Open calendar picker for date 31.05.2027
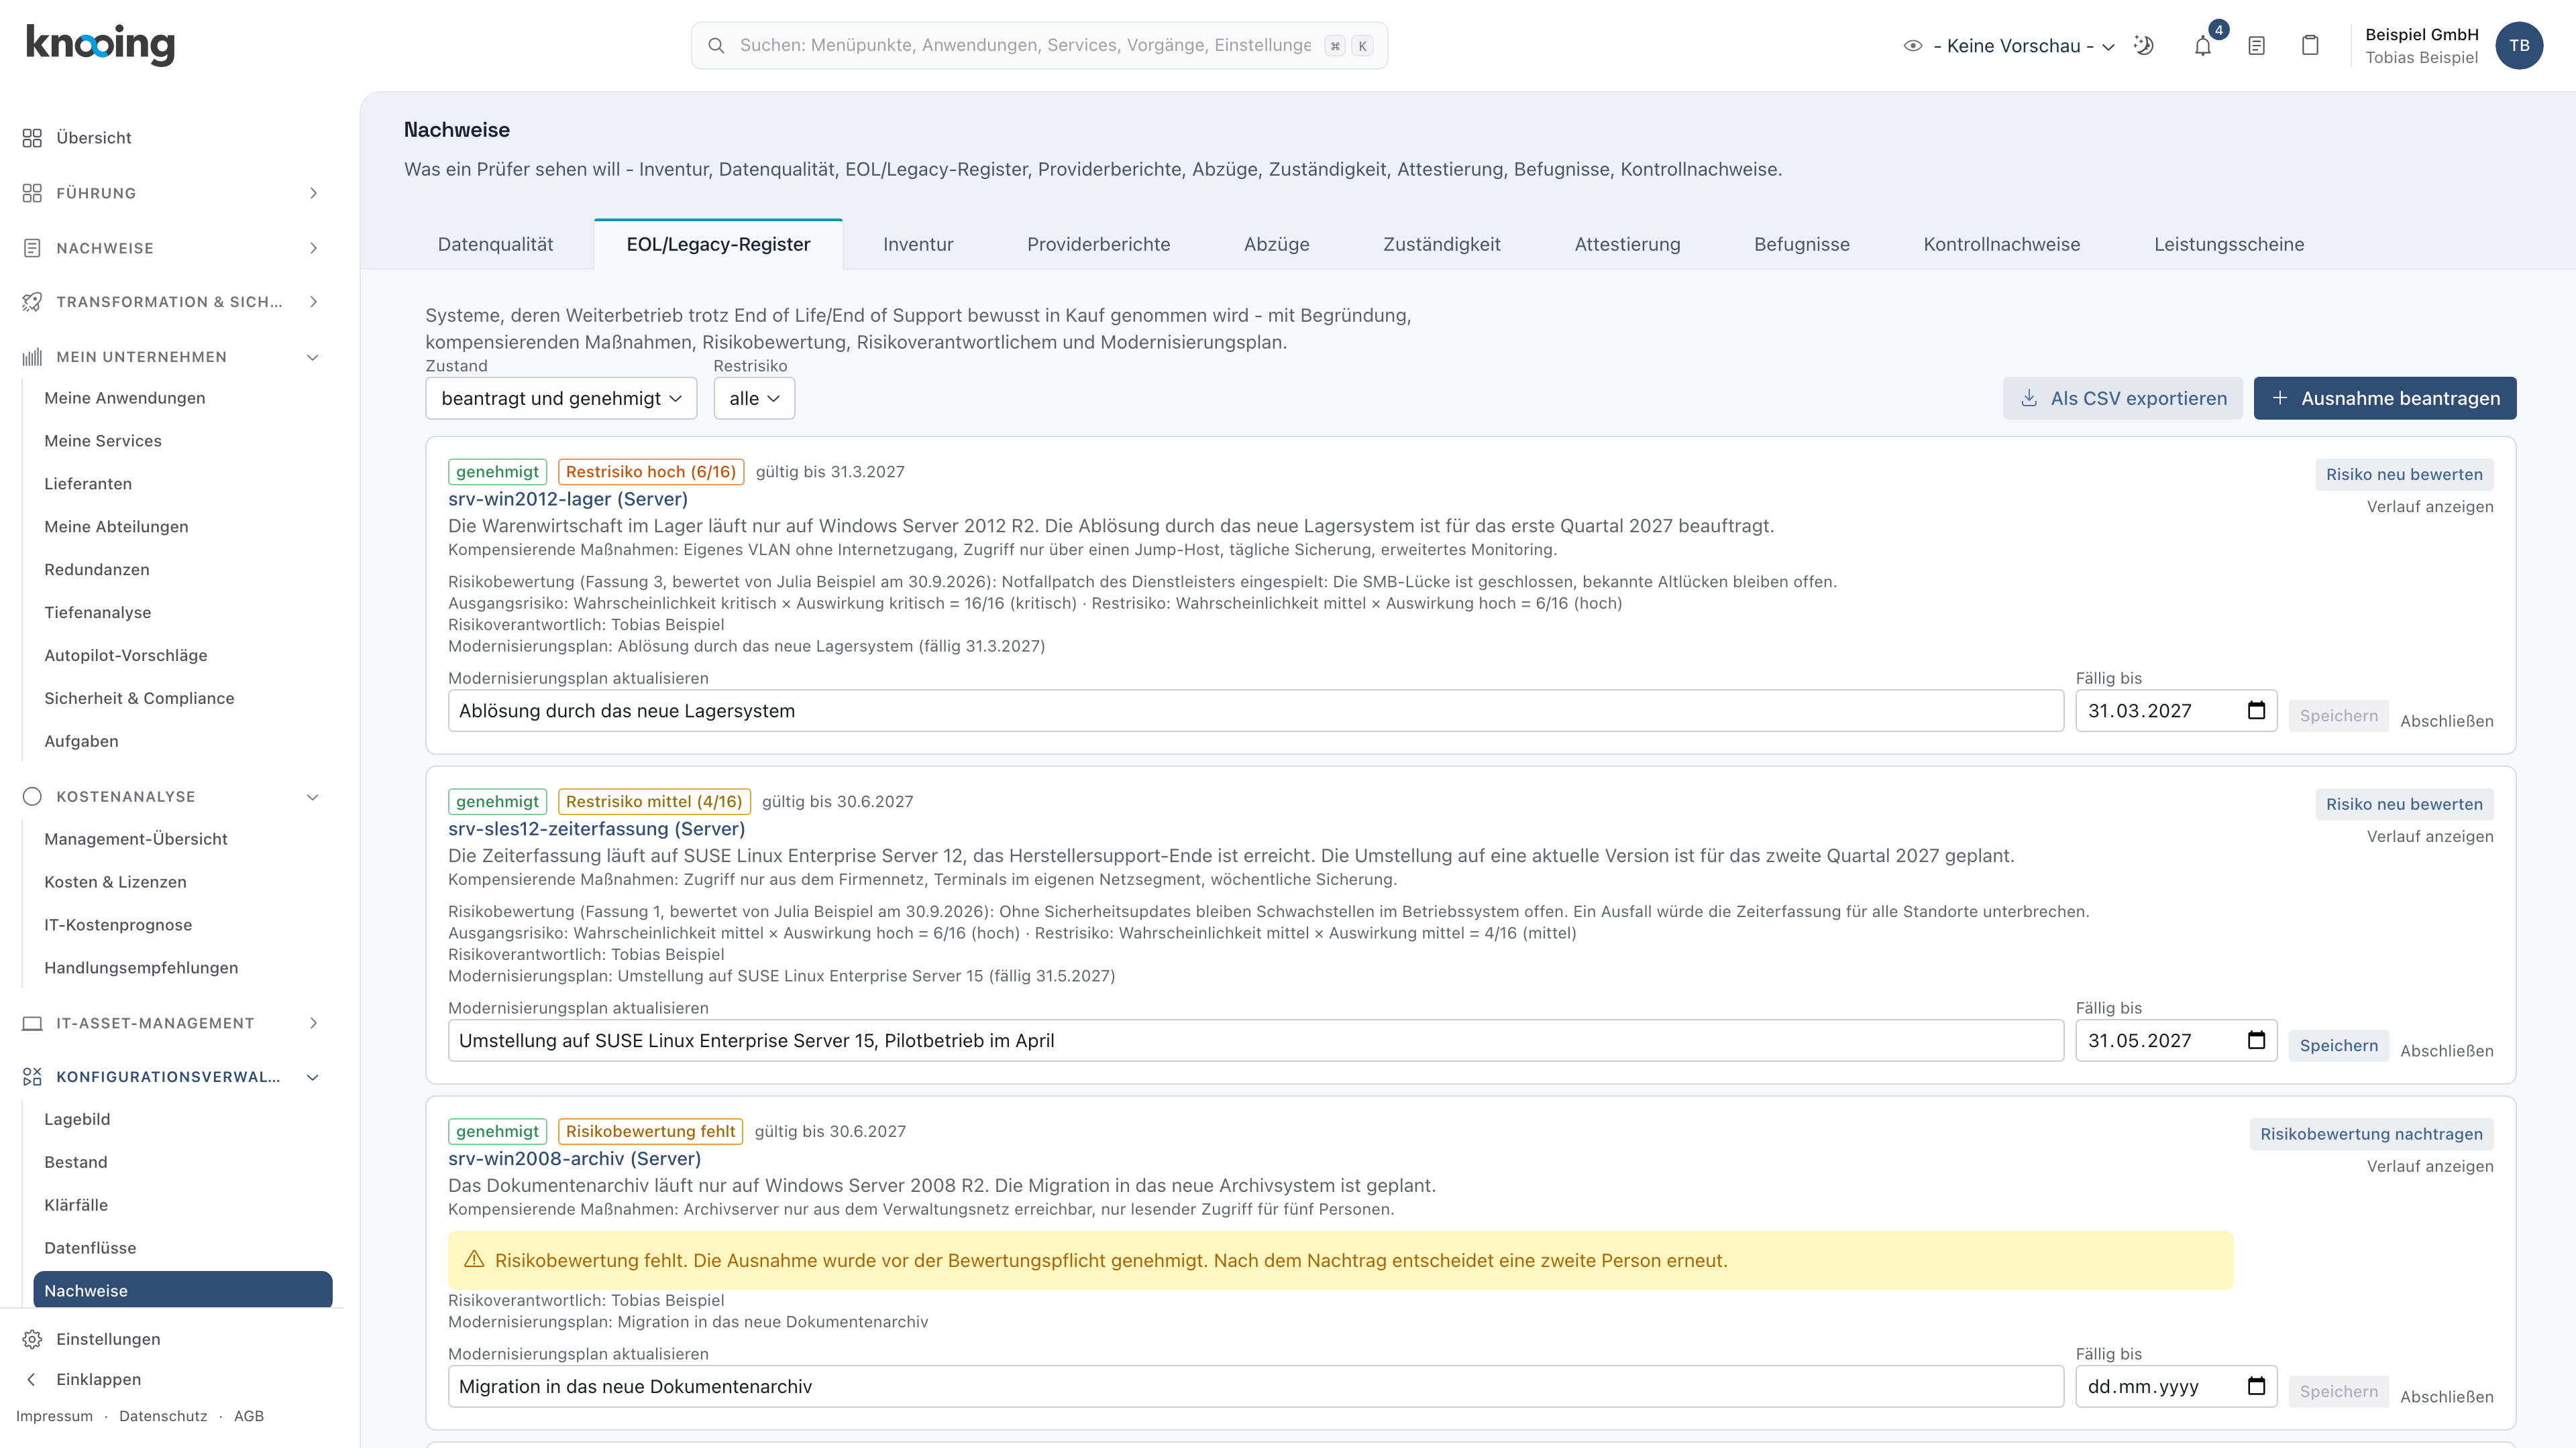The width and height of the screenshot is (2576, 1448). (2256, 1040)
